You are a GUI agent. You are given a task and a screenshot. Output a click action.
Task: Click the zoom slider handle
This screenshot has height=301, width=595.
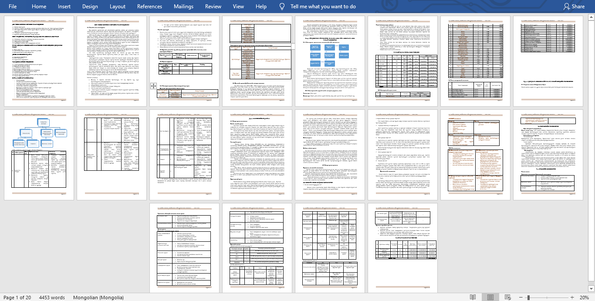[528, 298]
